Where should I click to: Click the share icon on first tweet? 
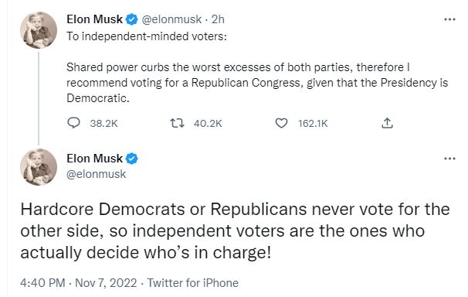click(387, 123)
